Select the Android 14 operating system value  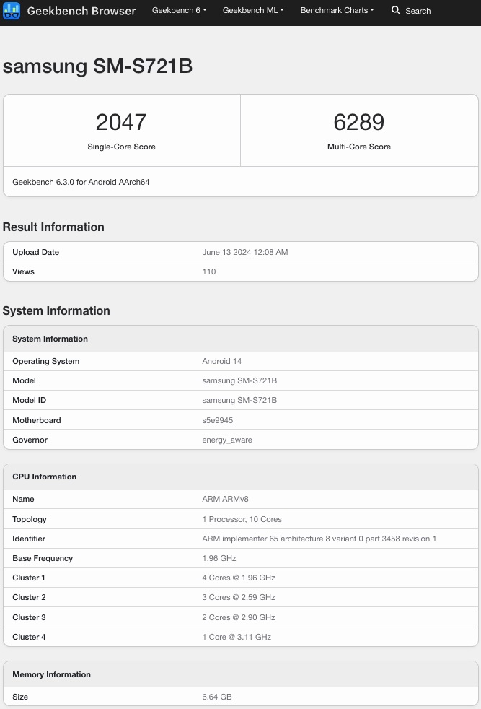[x=221, y=361]
